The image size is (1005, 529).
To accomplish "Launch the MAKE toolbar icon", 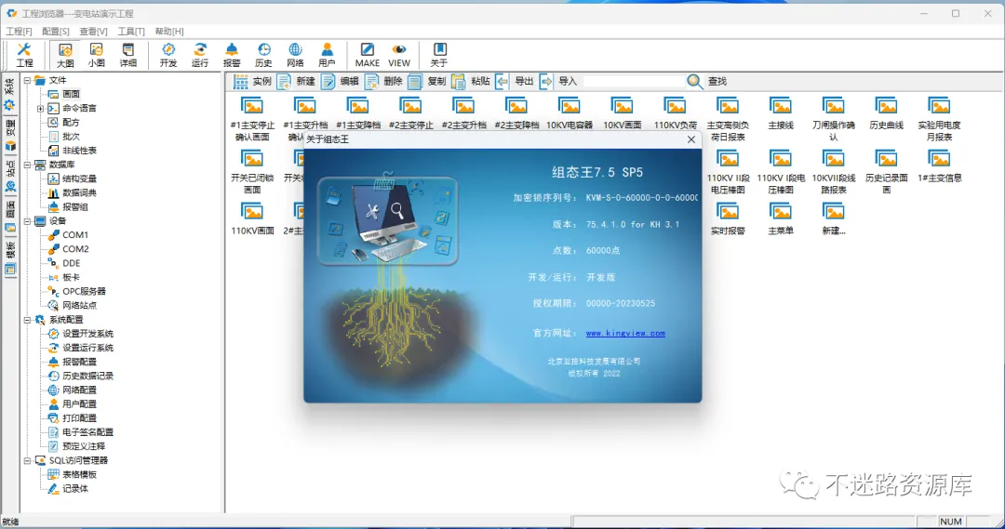I will pos(368,55).
